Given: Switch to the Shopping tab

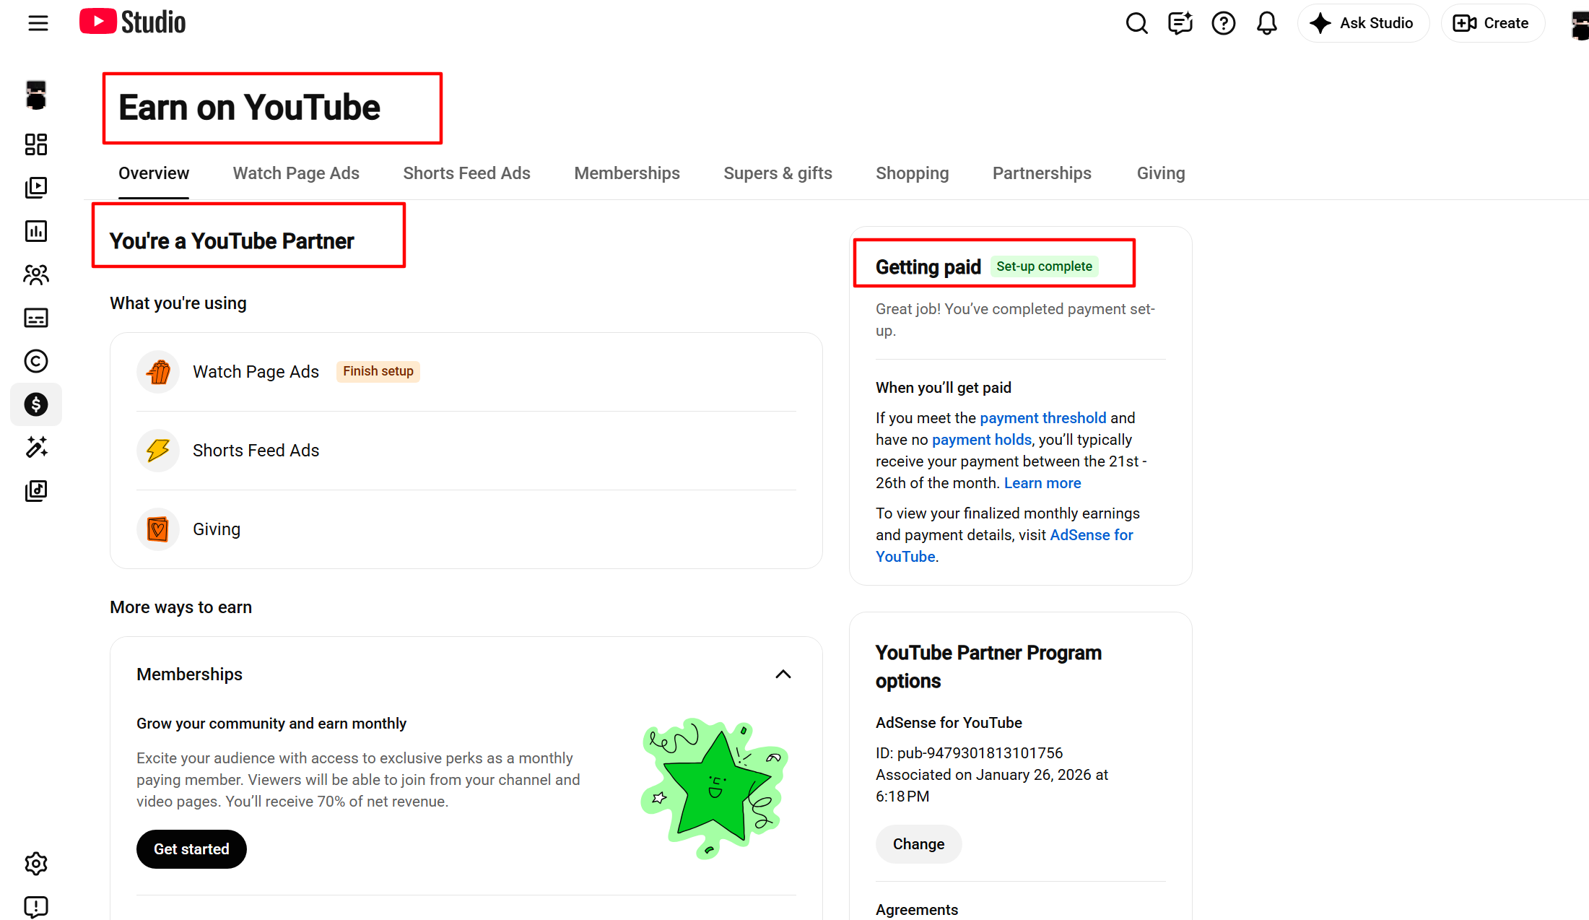Looking at the screenshot, I should [913, 173].
